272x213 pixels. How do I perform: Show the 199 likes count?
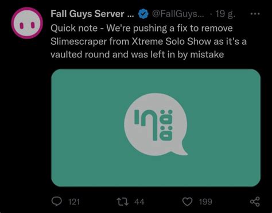coord(205,202)
